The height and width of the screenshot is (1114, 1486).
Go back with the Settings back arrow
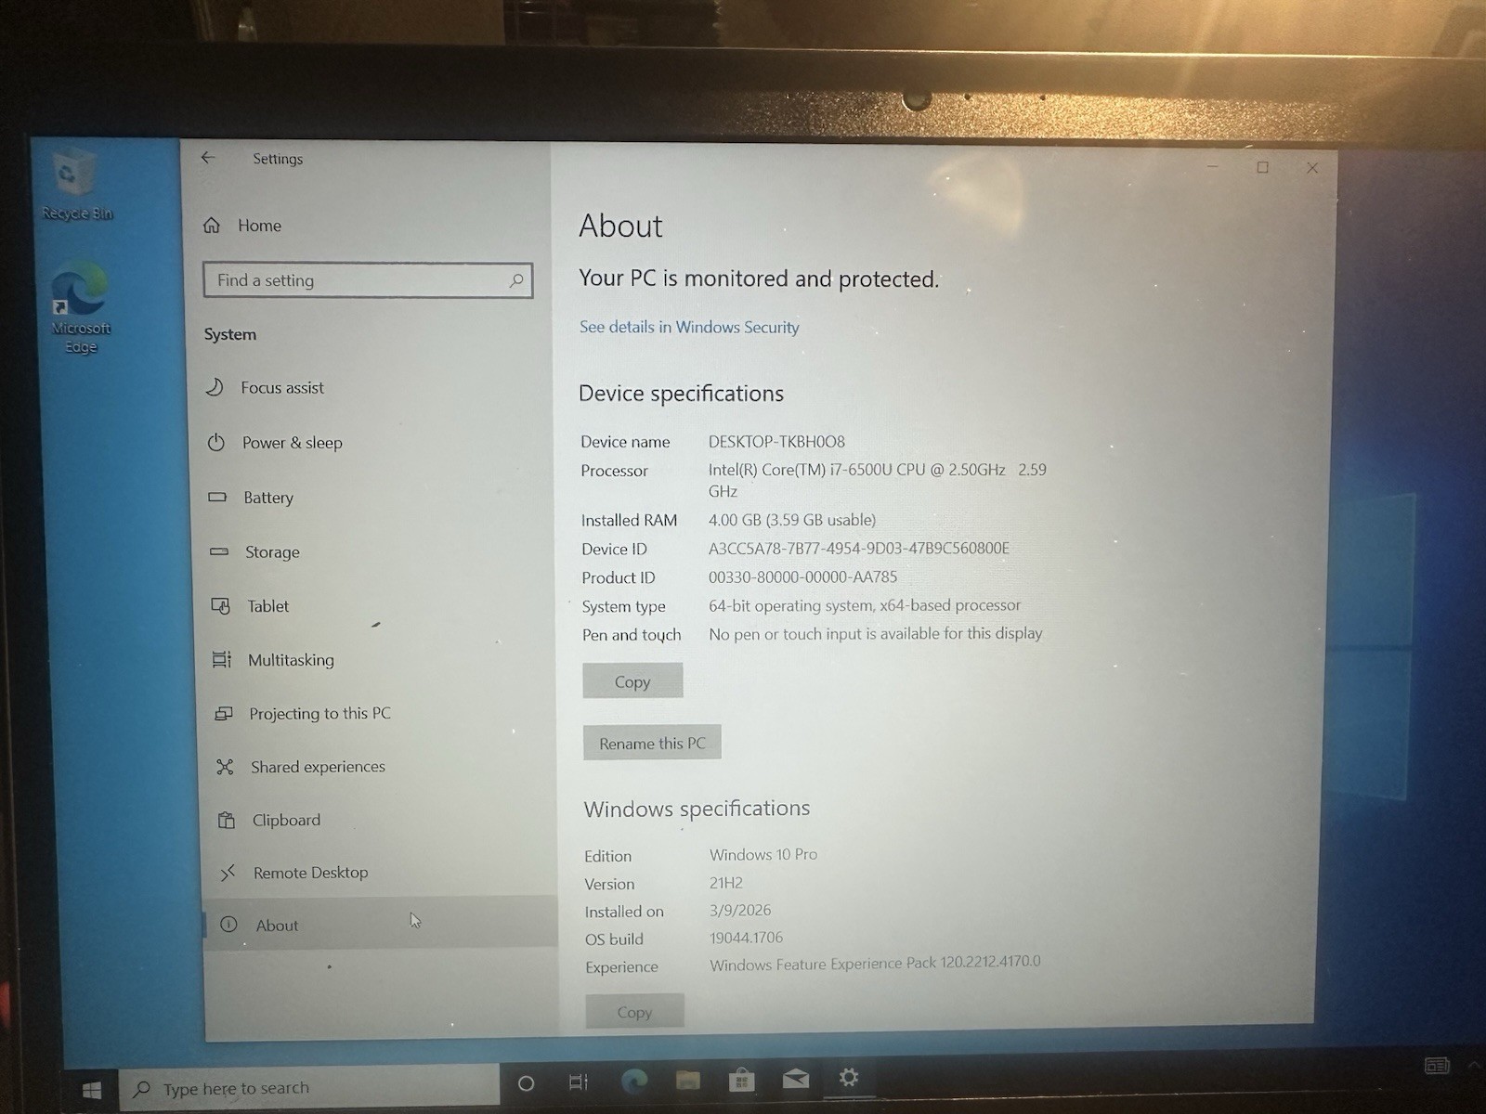pyautogui.click(x=208, y=158)
